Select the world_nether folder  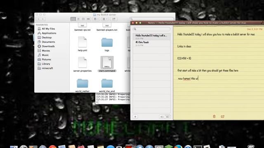82,83
